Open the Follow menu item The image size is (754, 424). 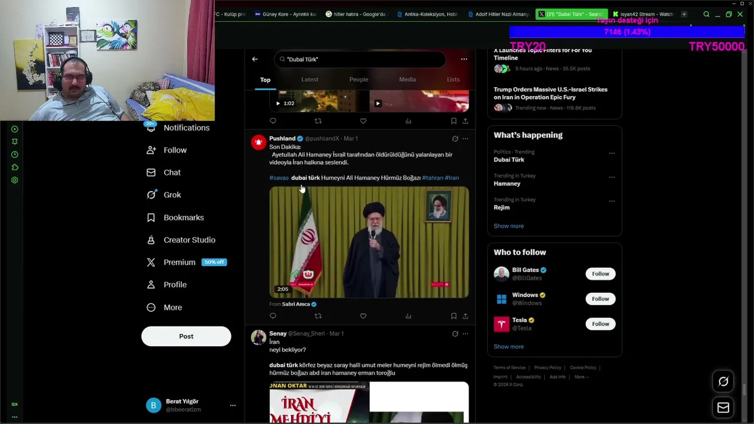pos(167,150)
